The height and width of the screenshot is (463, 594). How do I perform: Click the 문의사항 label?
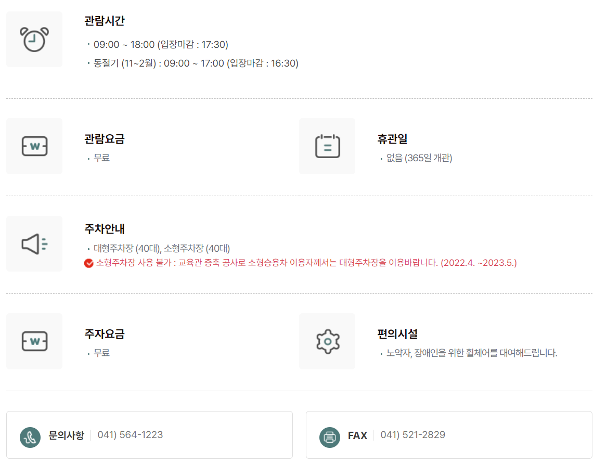tap(66, 435)
